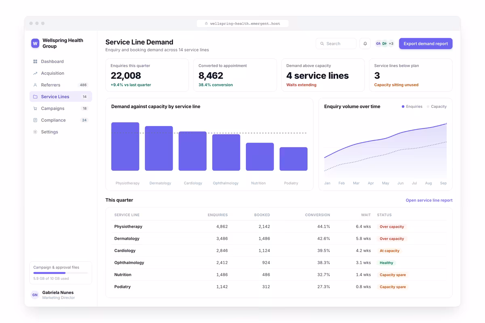The height and width of the screenshot is (323, 485).
Task: Click Nutrition in the table
Action: 123,275
